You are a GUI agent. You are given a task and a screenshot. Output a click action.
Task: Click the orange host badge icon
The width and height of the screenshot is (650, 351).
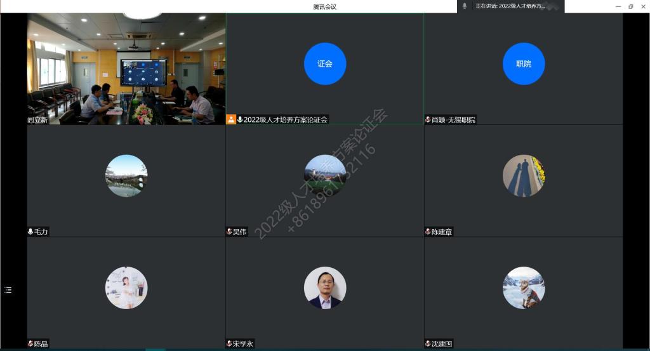(231, 119)
